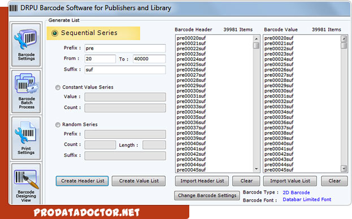Open Print Settings sidebar icon
Screen dimensions: 352x219
26,138
